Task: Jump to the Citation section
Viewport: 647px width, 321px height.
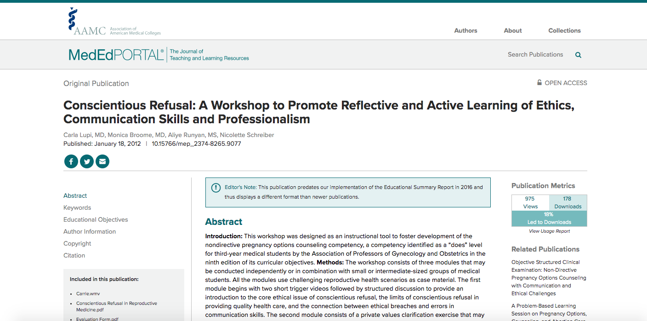Action: pyautogui.click(x=74, y=255)
